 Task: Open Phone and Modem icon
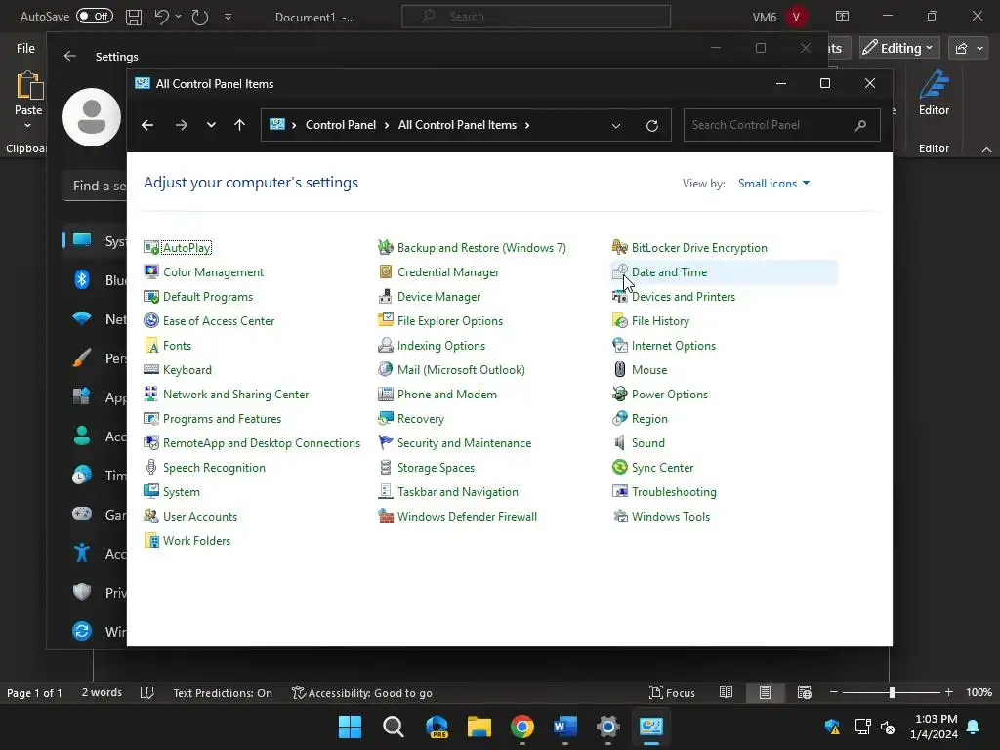pos(385,395)
